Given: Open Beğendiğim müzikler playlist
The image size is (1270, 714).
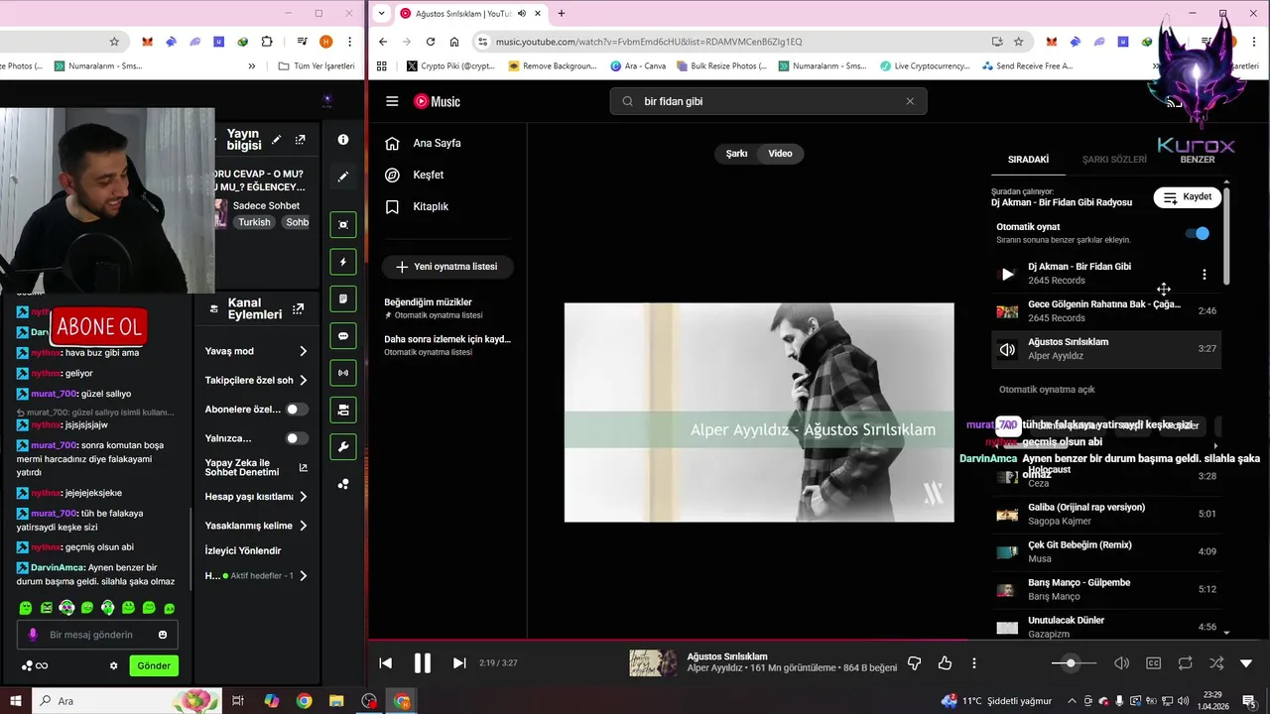Looking at the screenshot, I should (x=447, y=307).
